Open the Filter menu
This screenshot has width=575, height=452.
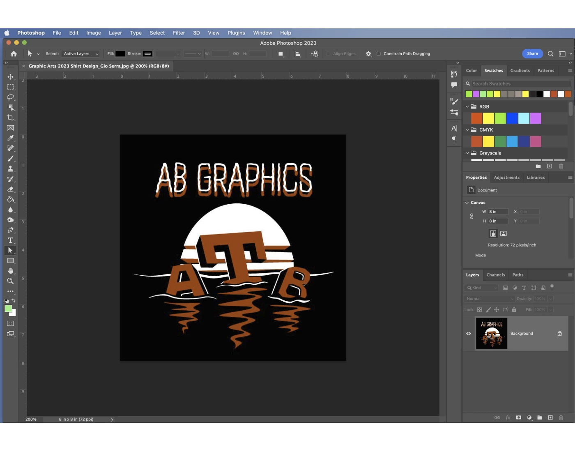179,33
